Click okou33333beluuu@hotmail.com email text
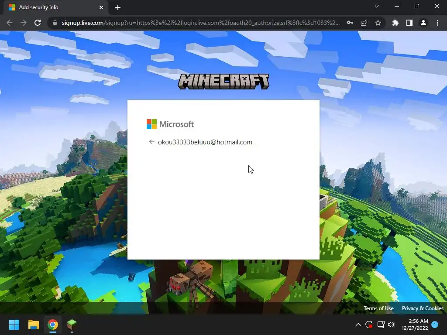This screenshot has height=335, width=447. click(x=205, y=142)
